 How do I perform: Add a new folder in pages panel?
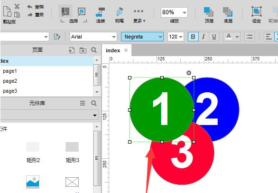click(x=83, y=50)
